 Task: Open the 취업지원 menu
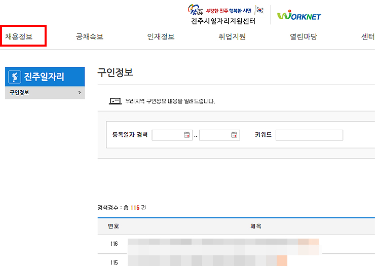232,36
